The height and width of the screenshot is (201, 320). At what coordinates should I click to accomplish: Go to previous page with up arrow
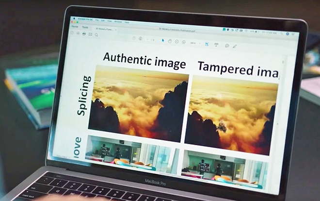pos(134,38)
